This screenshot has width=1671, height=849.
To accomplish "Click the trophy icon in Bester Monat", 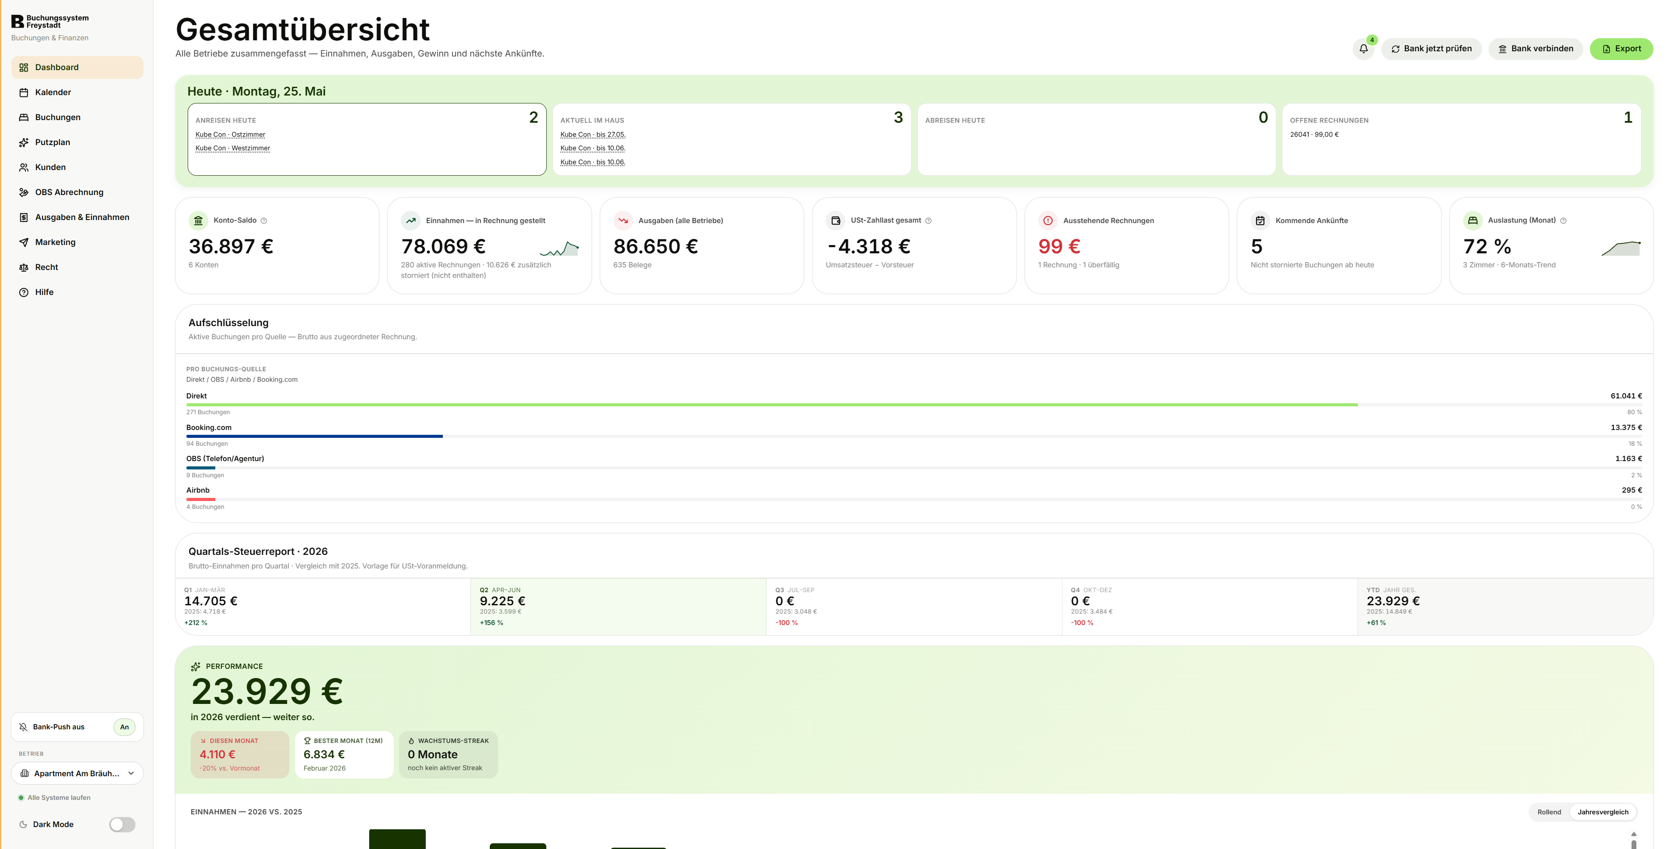I will coord(307,741).
